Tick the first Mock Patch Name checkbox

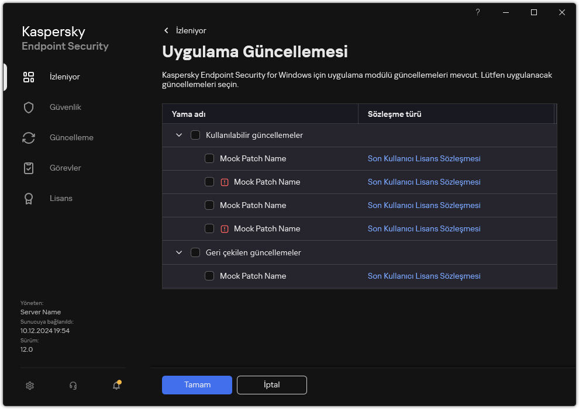point(209,159)
